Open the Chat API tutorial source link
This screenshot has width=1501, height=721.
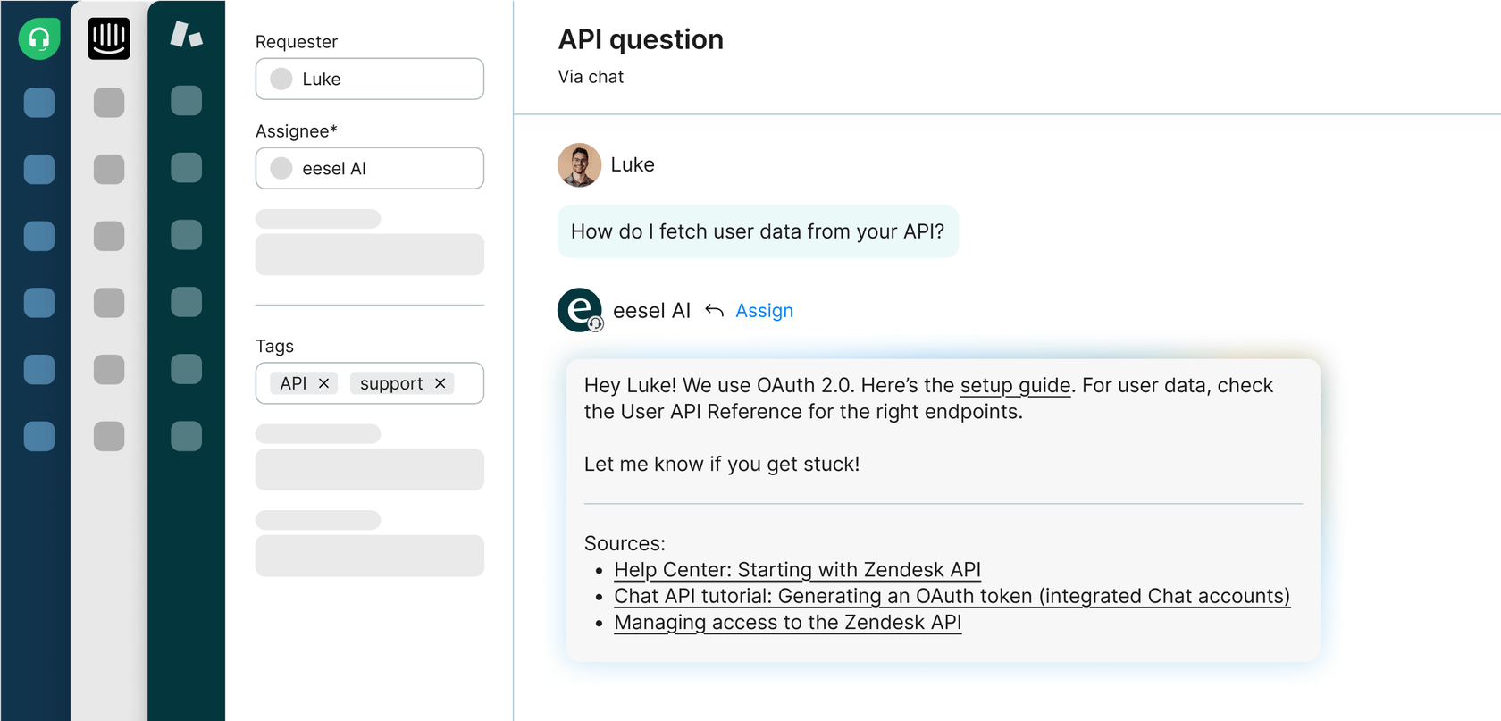952,596
